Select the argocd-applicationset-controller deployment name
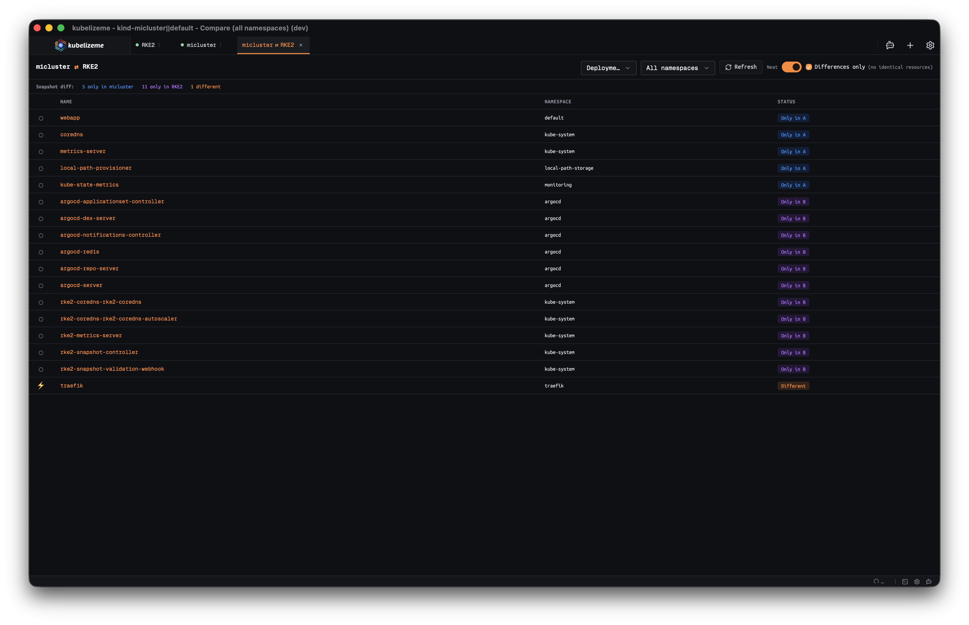 point(112,201)
